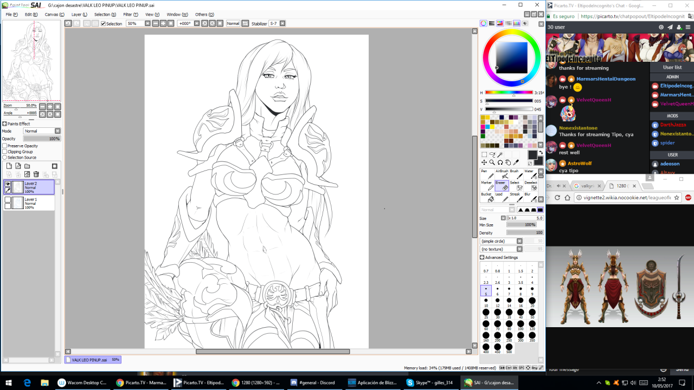Enable Selection Source

tap(5, 158)
